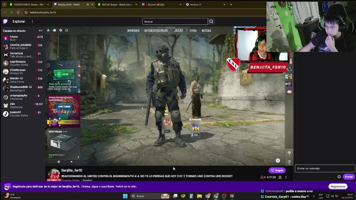Focus the Buscar search field in Twitch

(x=175, y=21)
